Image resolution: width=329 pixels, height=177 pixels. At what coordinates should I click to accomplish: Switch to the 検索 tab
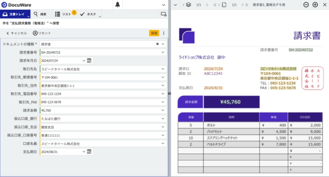[40, 14]
